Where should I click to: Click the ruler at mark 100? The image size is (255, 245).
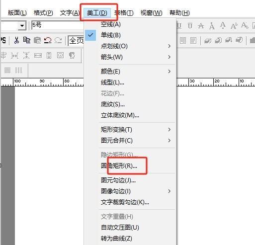pos(17,81)
